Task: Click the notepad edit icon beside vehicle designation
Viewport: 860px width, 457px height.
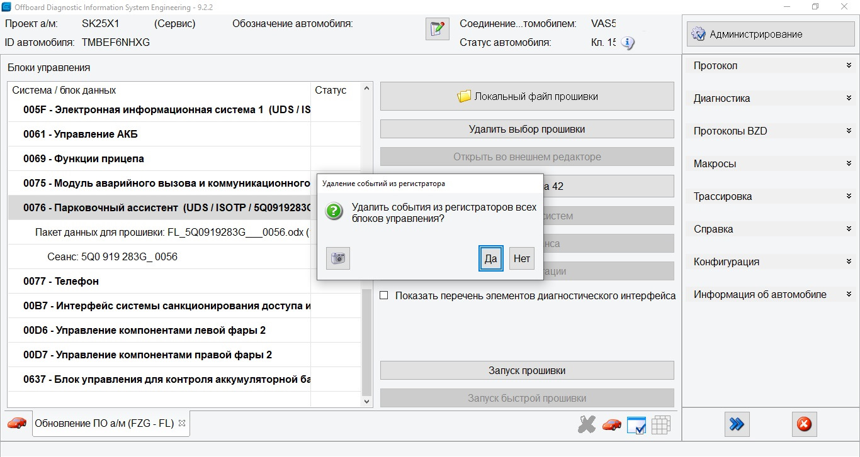Action: click(438, 29)
